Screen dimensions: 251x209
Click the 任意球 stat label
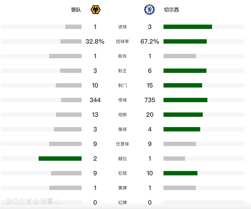(x=122, y=144)
